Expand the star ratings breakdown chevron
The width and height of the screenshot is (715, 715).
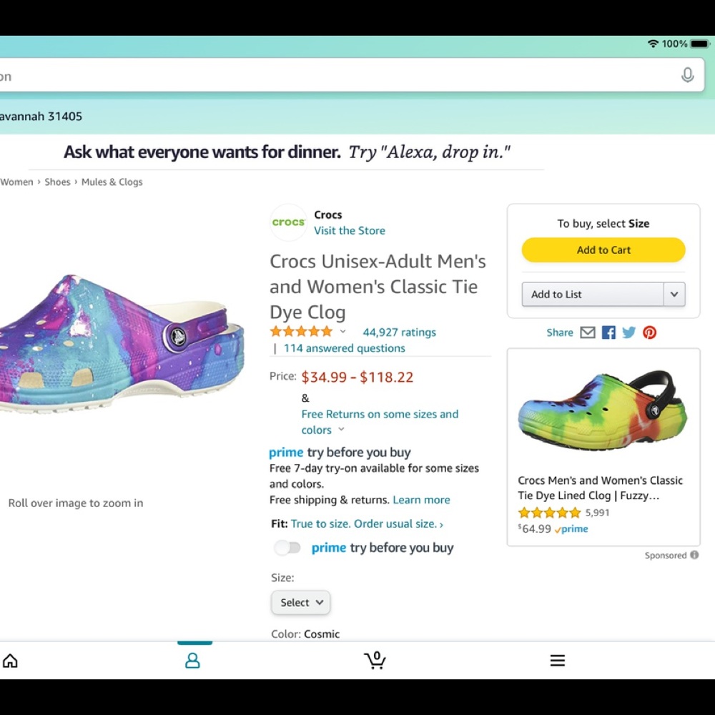(342, 332)
